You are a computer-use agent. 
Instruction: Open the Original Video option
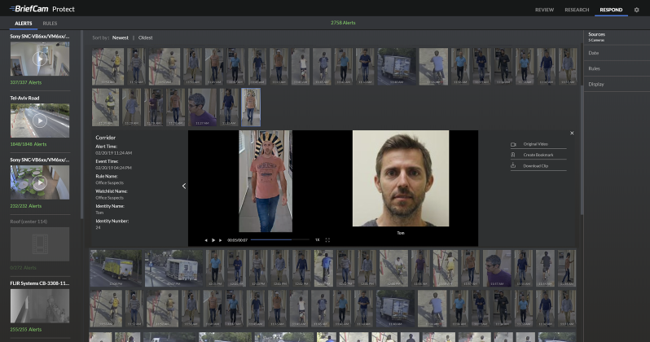tap(538, 144)
